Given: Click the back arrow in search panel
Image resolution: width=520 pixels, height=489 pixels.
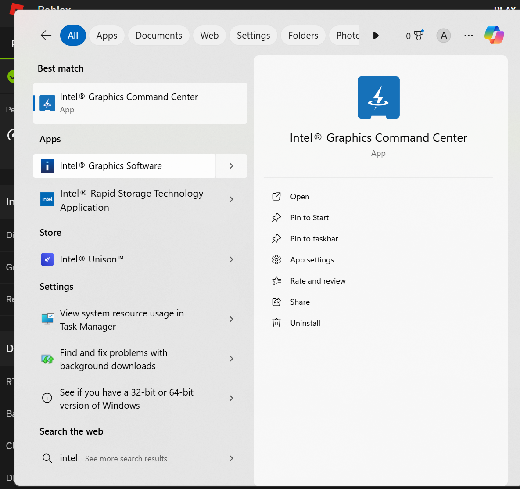Looking at the screenshot, I should point(46,36).
